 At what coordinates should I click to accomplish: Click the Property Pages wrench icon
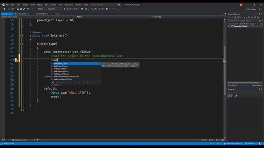pyautogui.click(x=236, y=96)
